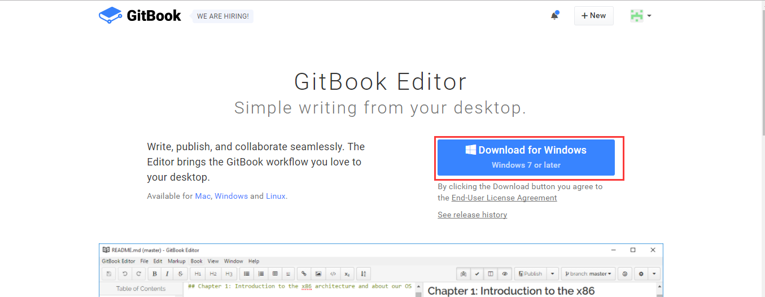
Task: Toggle the preview eye icon in editor
Action: [505, 274]
